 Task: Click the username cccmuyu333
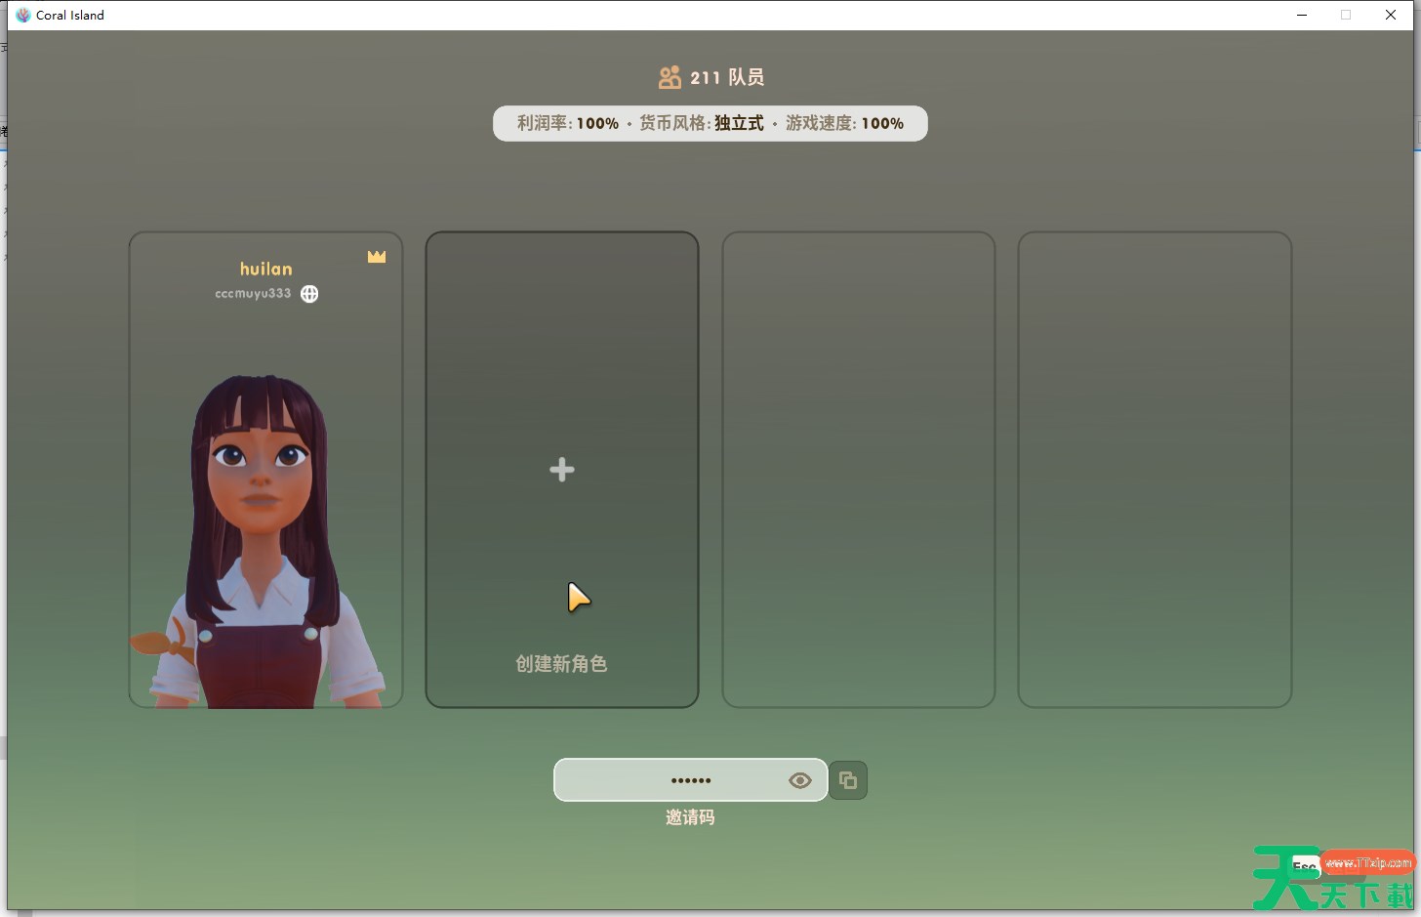click(x=253, y=293)
